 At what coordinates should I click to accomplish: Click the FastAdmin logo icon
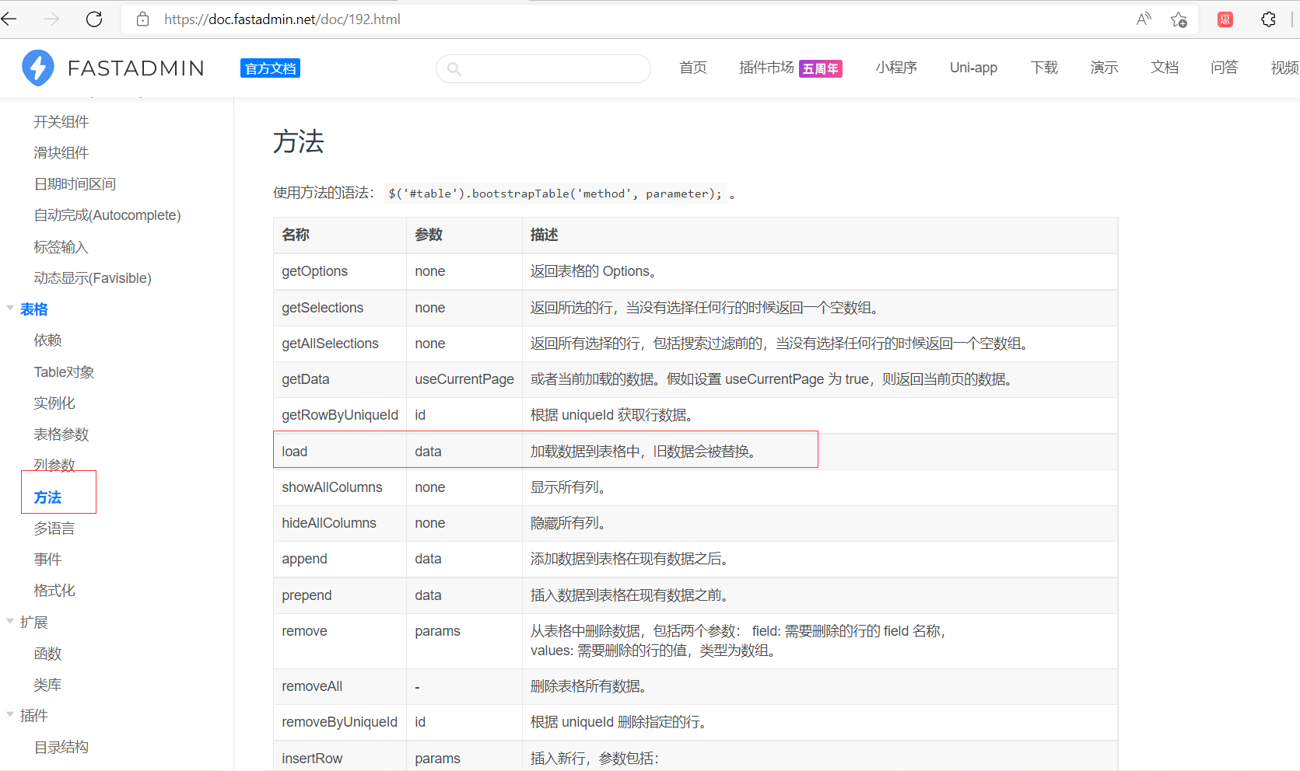pyautogui.click(x=37, y=68)
